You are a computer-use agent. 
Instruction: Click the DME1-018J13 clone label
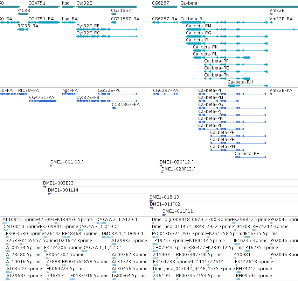coord(164,197)
